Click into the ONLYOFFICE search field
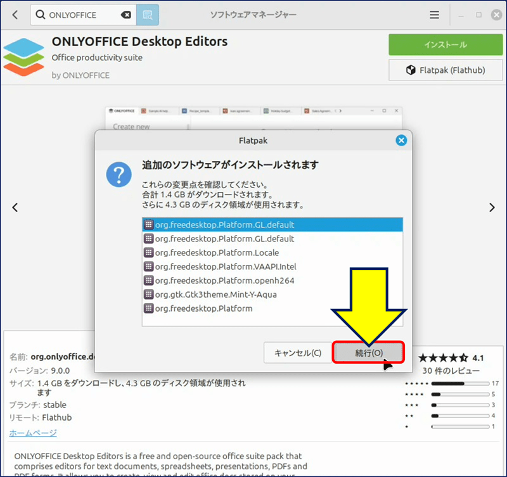This screenshot has height=477, width=507. pyautogui.click(x=84, y=15)
